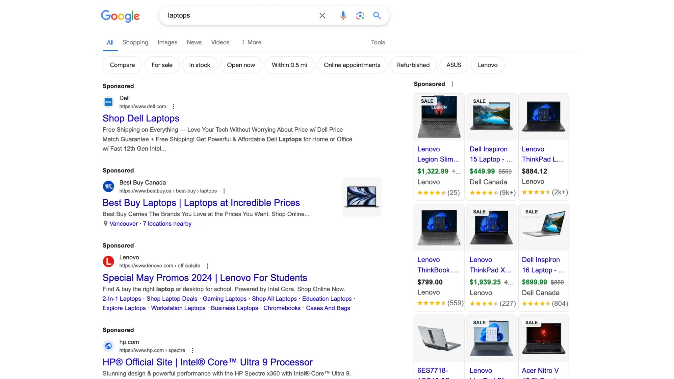Screen dimensions: 674x379
Task: Start voice search with the microphone icon
Action: tap(343, 15)
